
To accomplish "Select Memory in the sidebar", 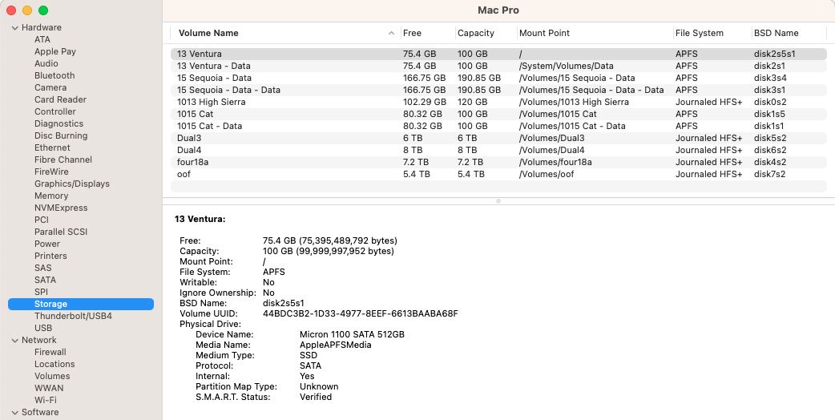I will [51, 196].
